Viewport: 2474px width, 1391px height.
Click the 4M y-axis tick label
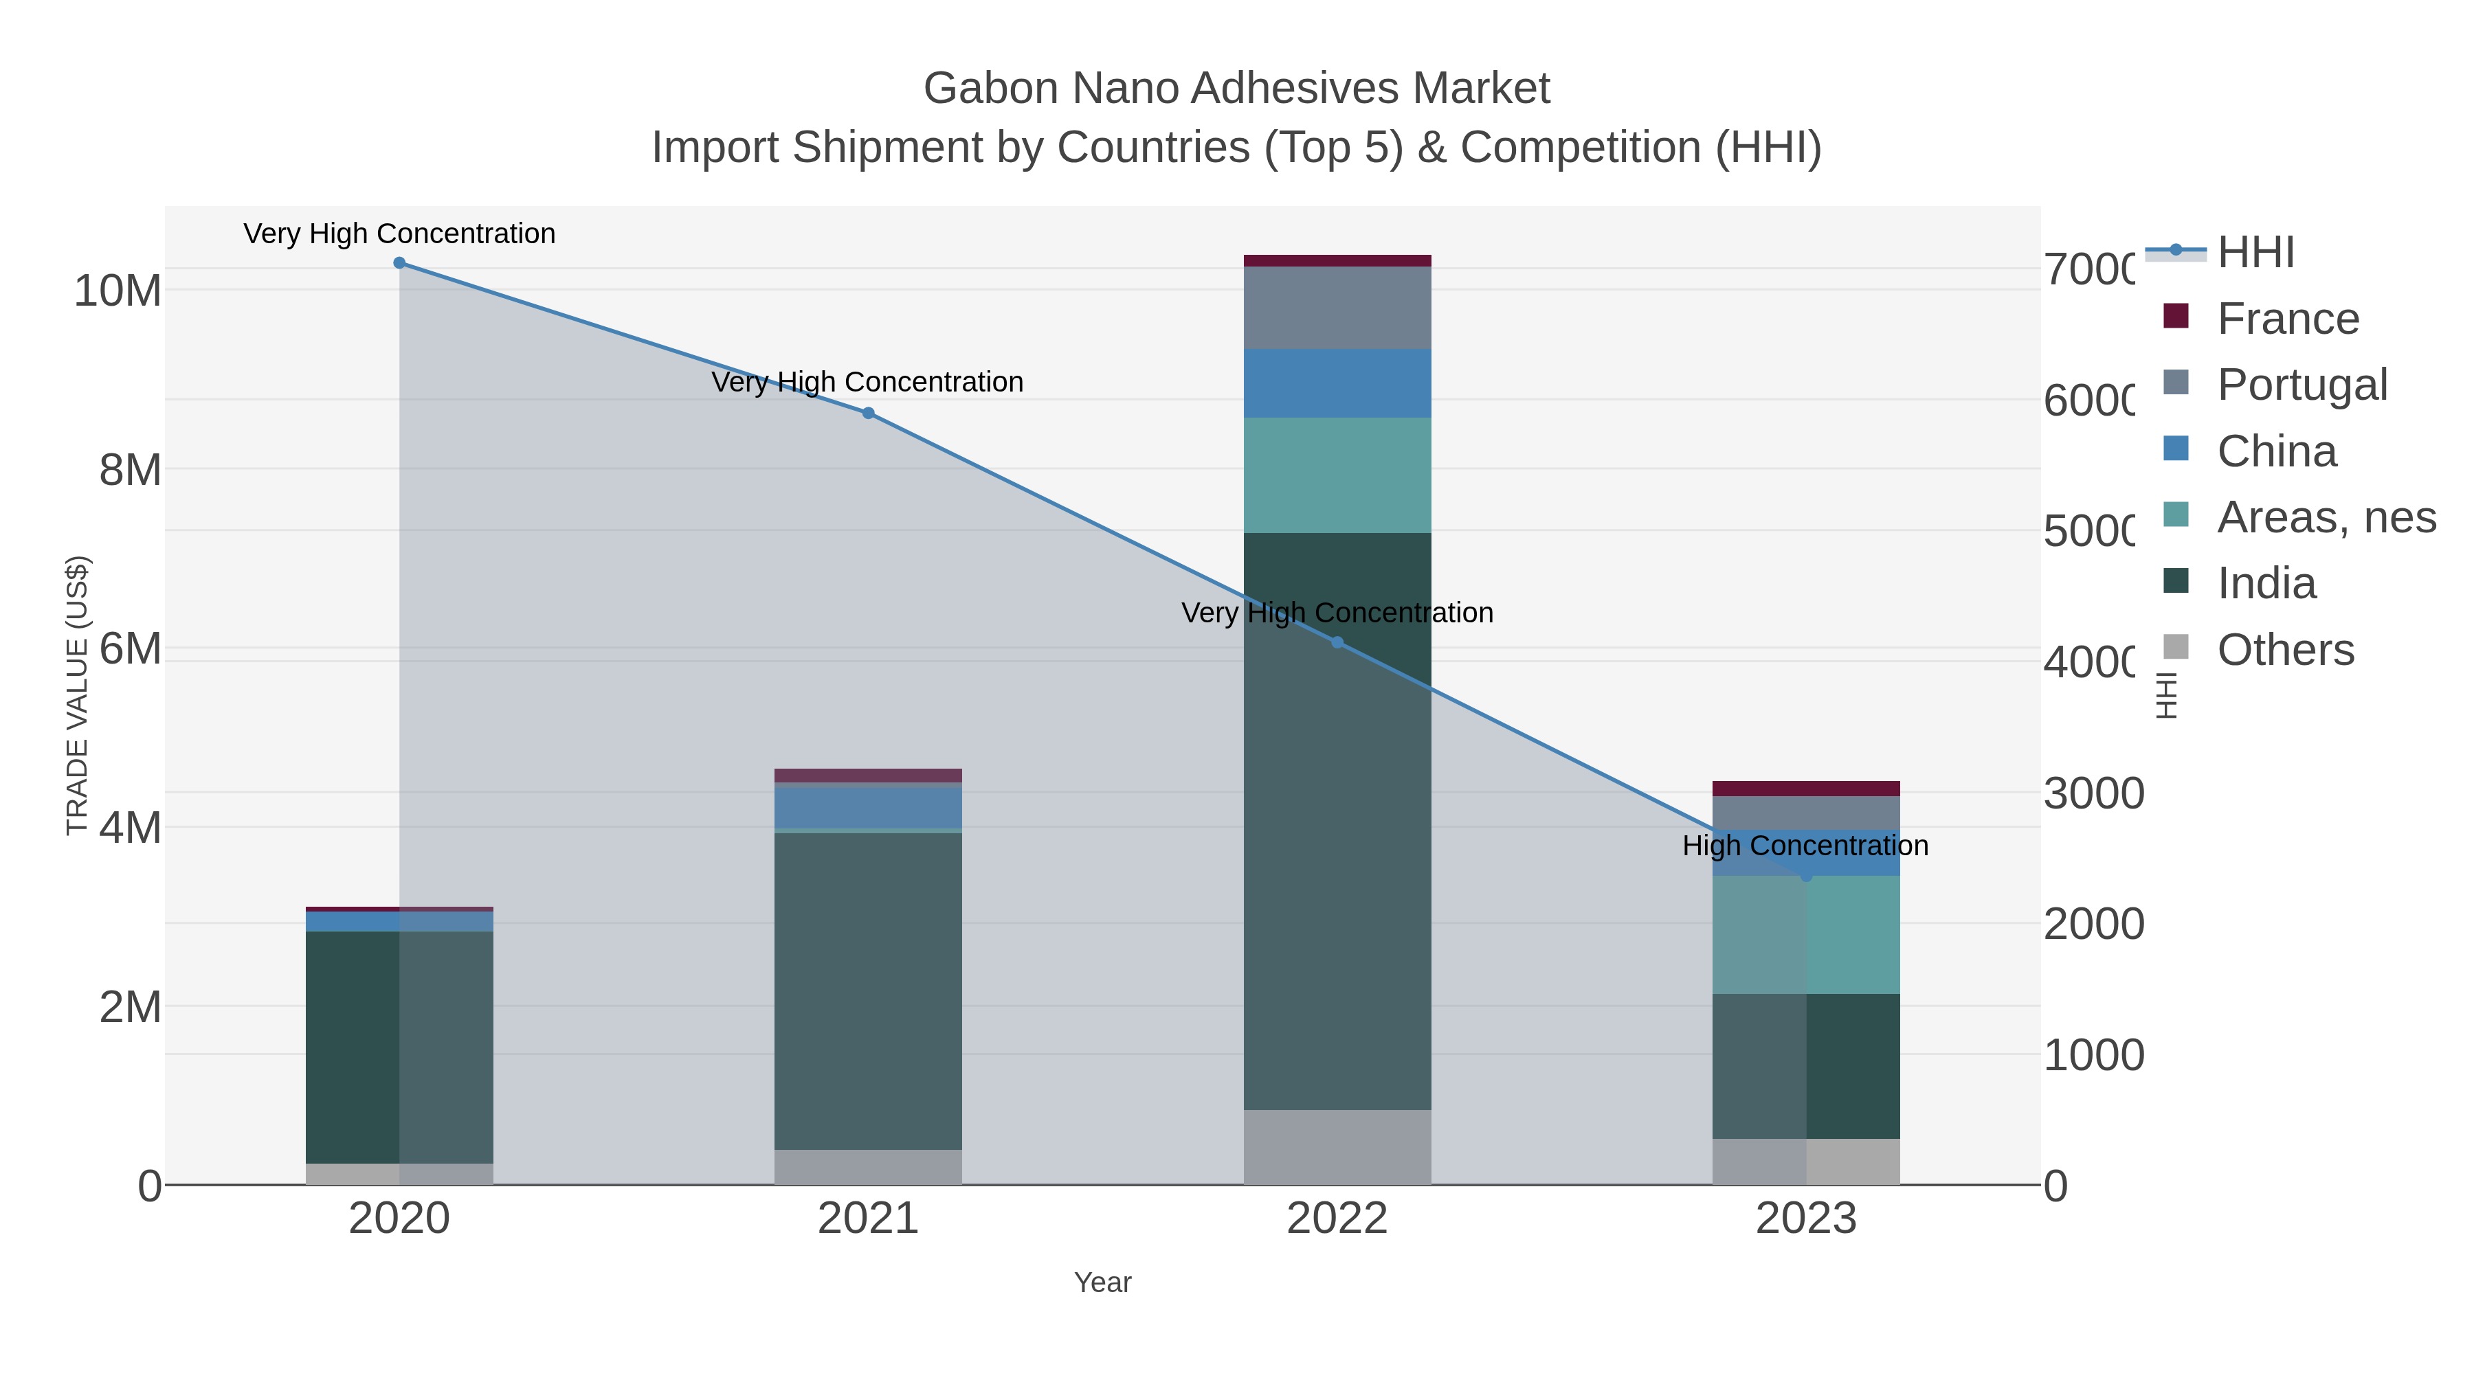(131, 828)
